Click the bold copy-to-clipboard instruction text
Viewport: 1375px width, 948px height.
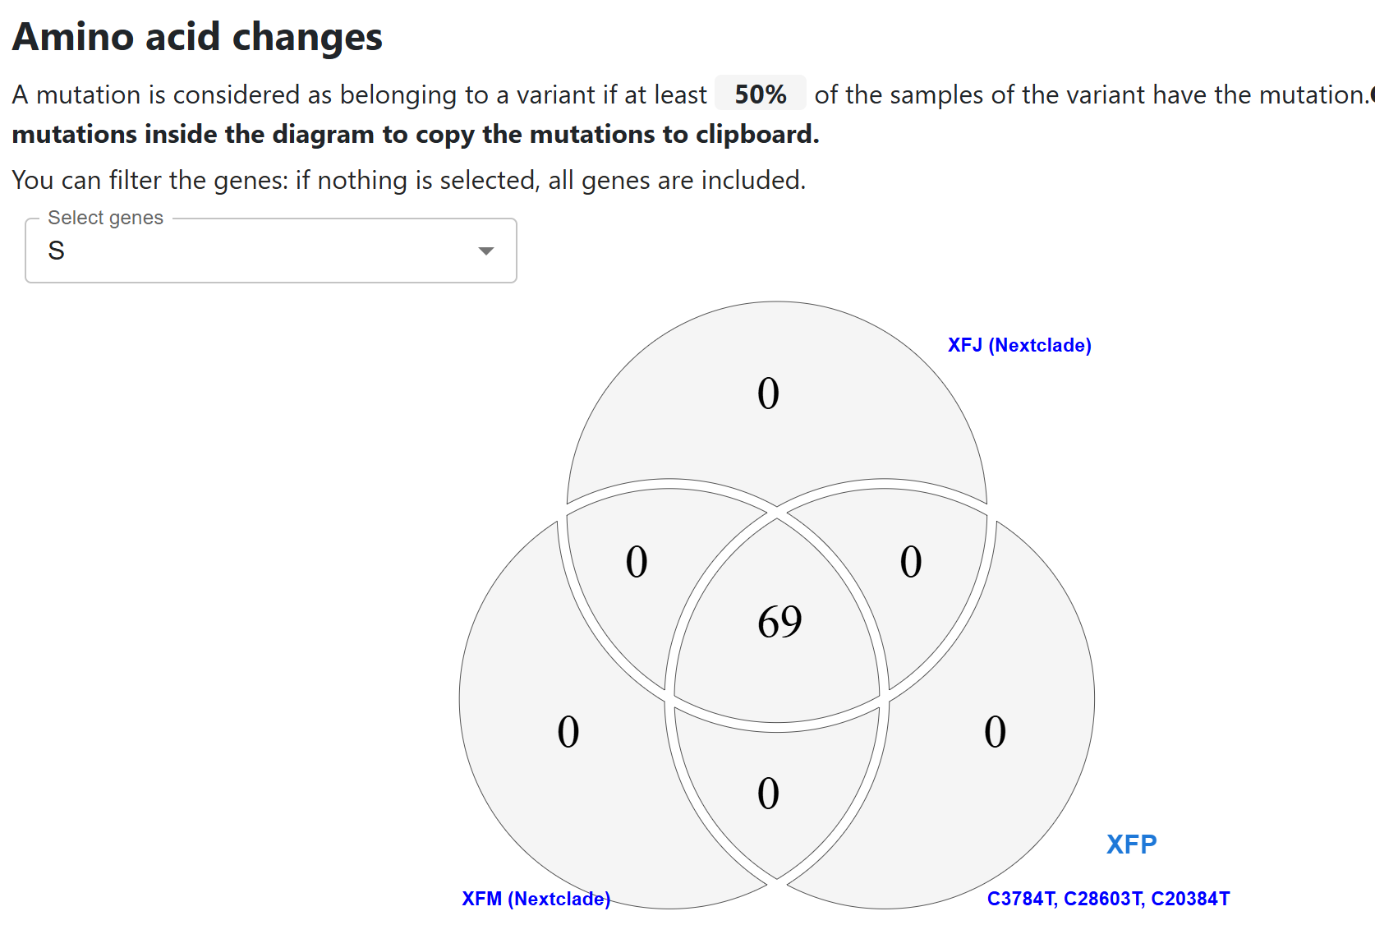point(416,134)
